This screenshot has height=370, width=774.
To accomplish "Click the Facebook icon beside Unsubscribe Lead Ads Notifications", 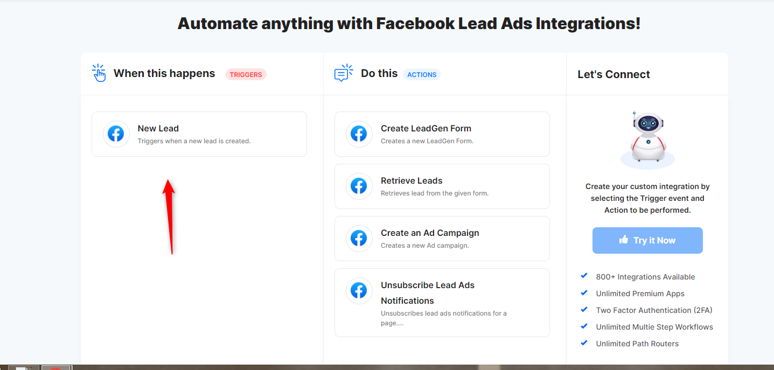I will pos(359,290).
